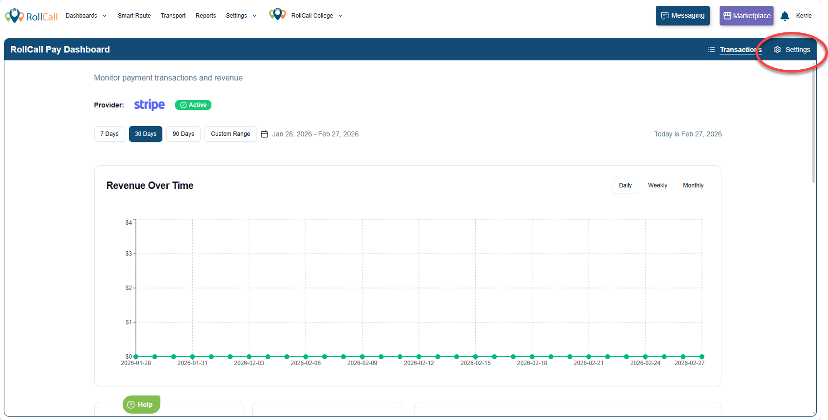The height and width of the screenshot is (420, 828).
Task: Click the Transactions list icon
Action: coord(711,50)
